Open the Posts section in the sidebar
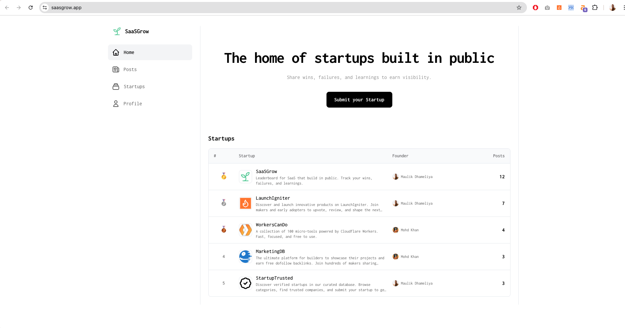This screenshot has width=625, height=328. click(130, 69)
